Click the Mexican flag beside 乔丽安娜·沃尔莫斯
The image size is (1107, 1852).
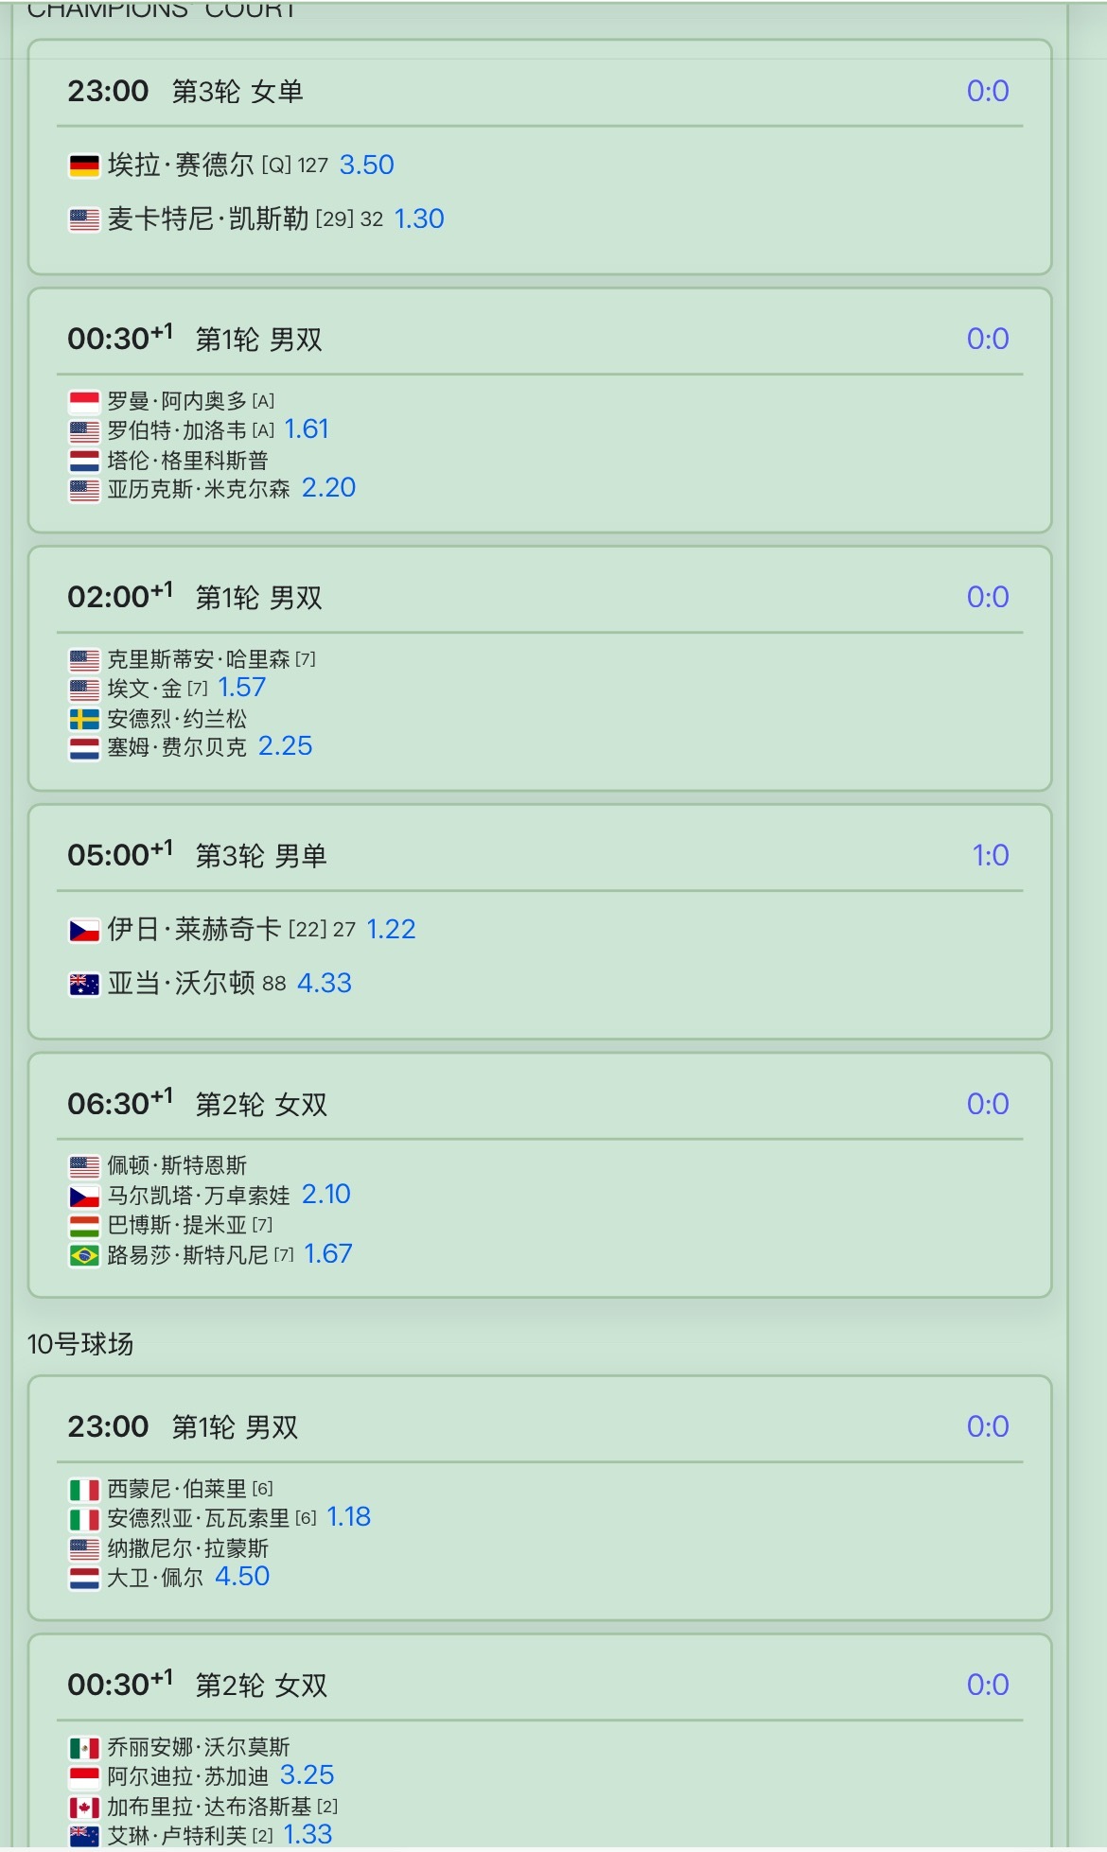84,1747
